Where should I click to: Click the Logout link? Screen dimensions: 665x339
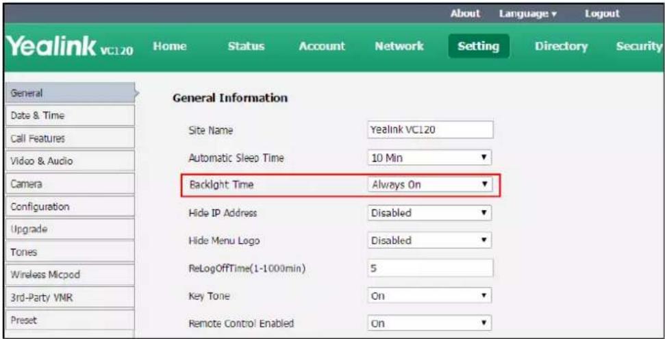coord(602,14)
